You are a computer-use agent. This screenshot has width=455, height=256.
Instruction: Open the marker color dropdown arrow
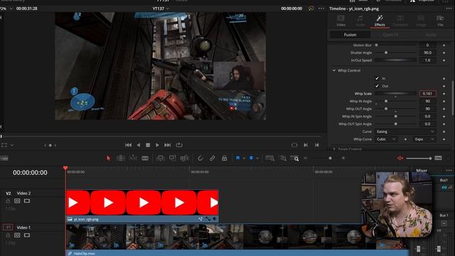[257, 158]
